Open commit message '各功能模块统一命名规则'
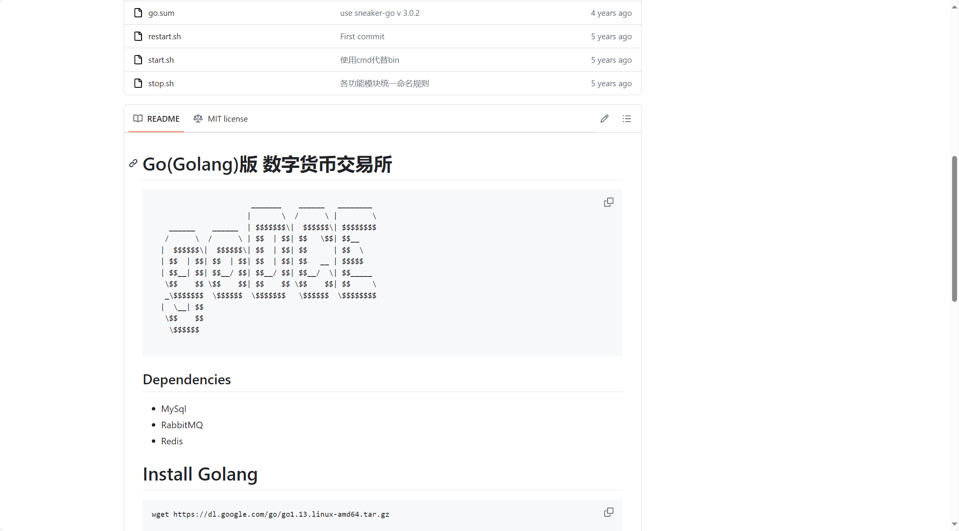Image resolution: width=959 pixels, height=531 pixels. click(x=385, y=83)
